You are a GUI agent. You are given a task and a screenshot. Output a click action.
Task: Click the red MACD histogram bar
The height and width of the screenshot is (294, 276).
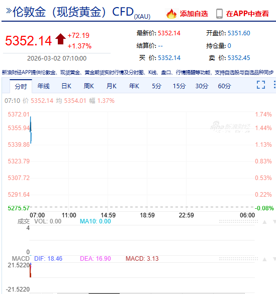click(x=31, y=271)
